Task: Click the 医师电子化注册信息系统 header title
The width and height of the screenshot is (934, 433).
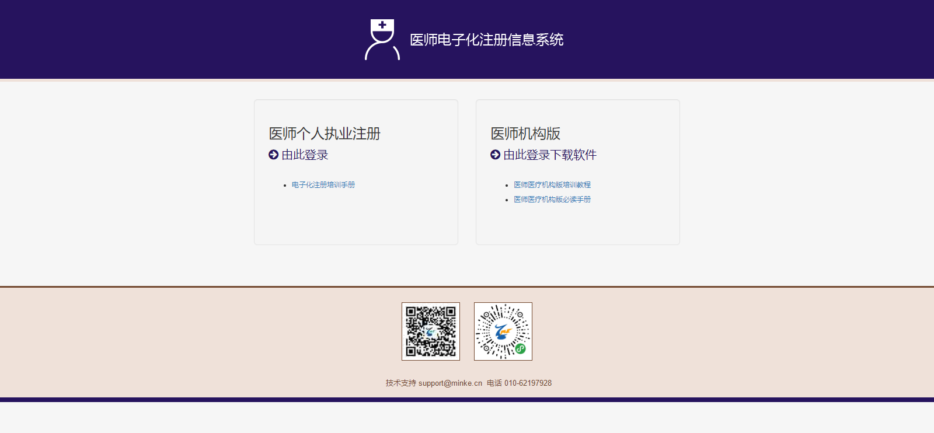Action: 486,40
